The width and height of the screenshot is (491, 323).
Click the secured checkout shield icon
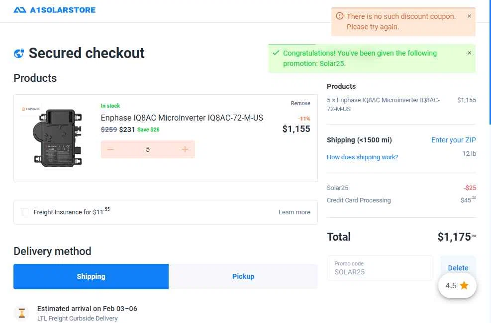(19, 54)
